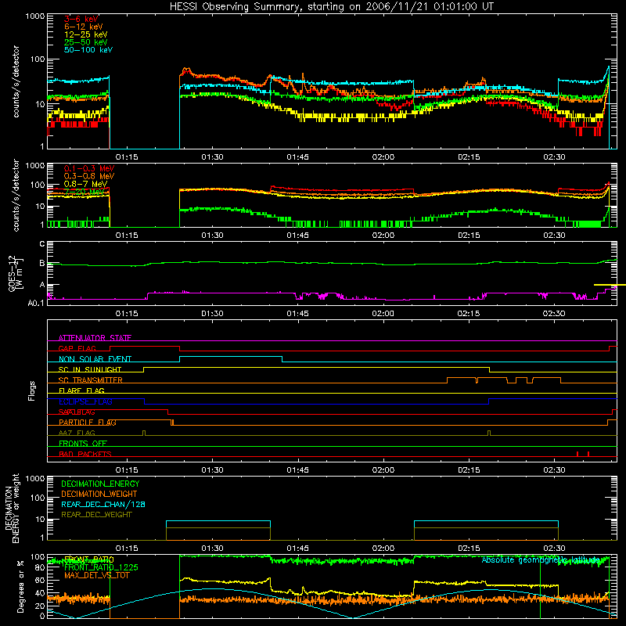626x626 pixels.
Task: Click the DECIMATION_WEIGHT legend label
Action: [x=99, y=494]
